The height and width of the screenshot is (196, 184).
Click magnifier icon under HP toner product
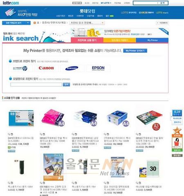pyautogui.click(x=9, y=134)
